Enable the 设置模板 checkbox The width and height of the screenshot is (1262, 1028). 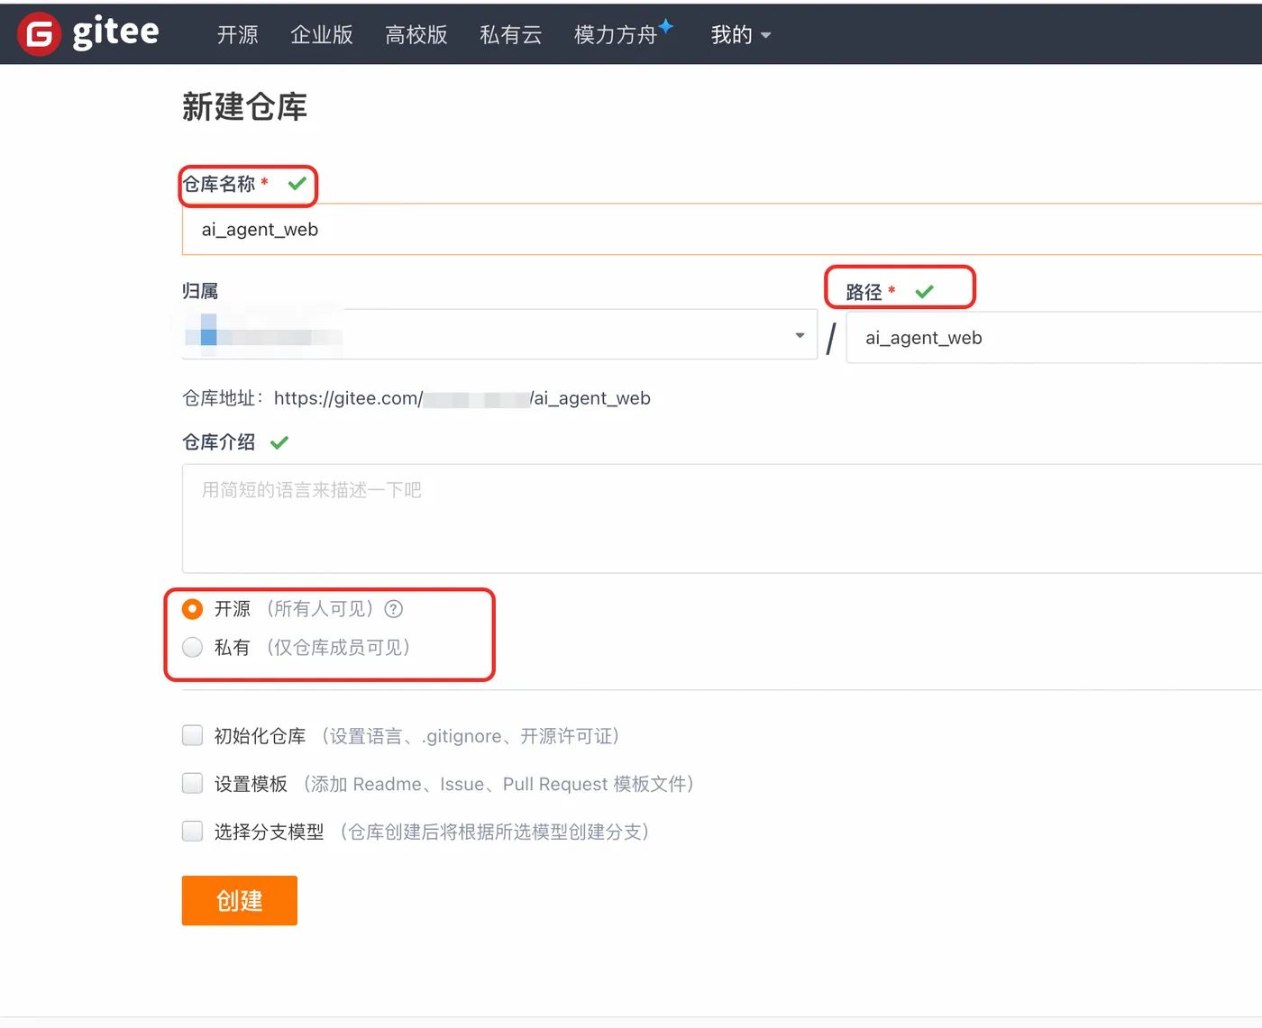pos(192,783)
